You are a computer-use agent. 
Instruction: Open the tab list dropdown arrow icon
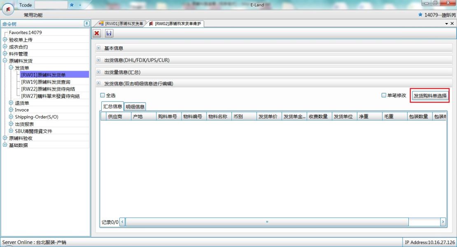447,23
